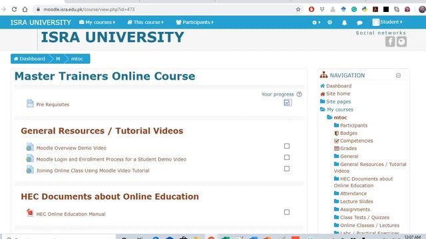Click Moodle Overview Demo Video icon

point(30,147)
